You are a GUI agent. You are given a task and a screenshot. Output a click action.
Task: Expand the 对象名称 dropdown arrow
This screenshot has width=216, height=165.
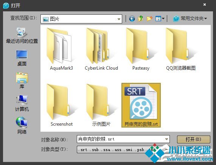coord(166,139)
